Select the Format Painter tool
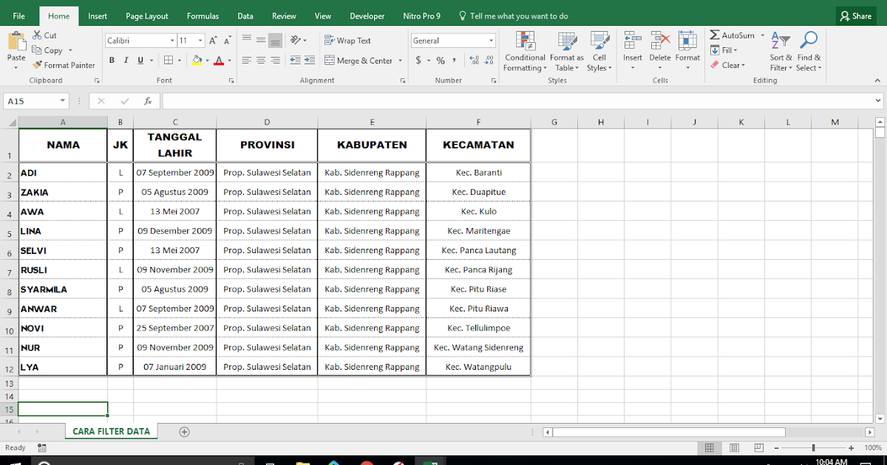Screen dimensions: 887x465 tap(64, 65)
